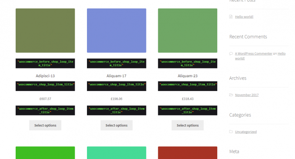This screenshot has width=295, height=159.
Task: Click the folder icon next to November 2017
Action: point(231,95)
